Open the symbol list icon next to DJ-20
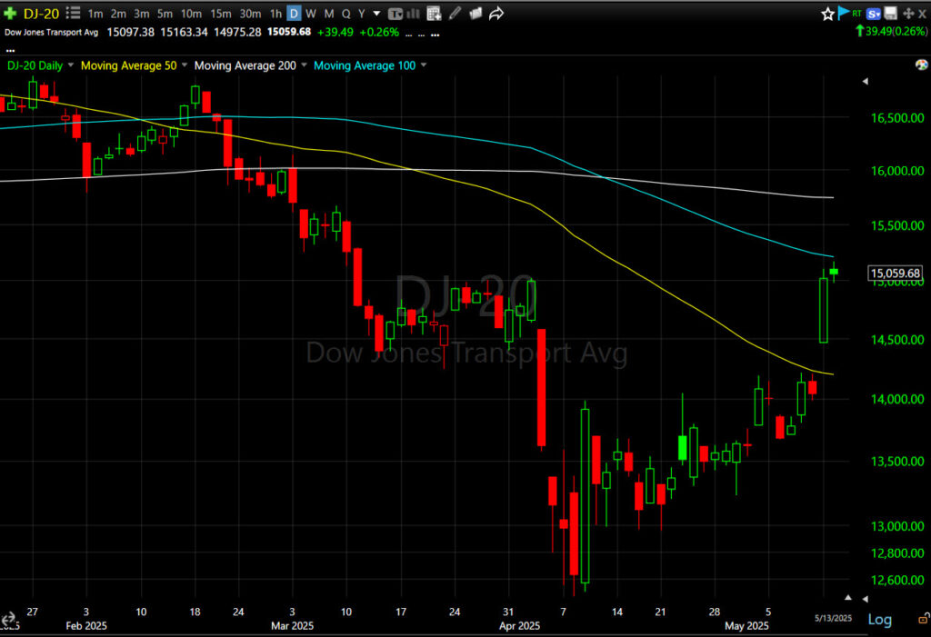The width and height of the screenshot is (931, 637). point(73,13)
